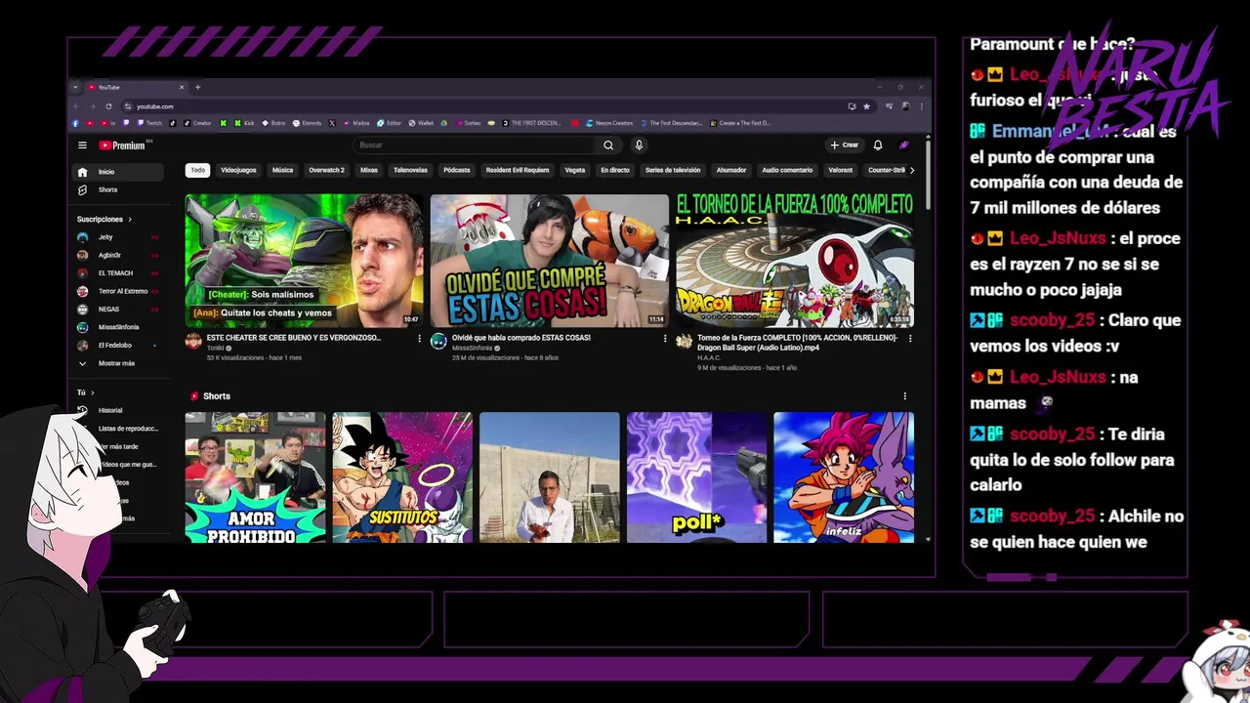The height and width of the screenshot is (703, 1250).
Task: Select the Todo filter chip
Action: click(x=198, y=170)
